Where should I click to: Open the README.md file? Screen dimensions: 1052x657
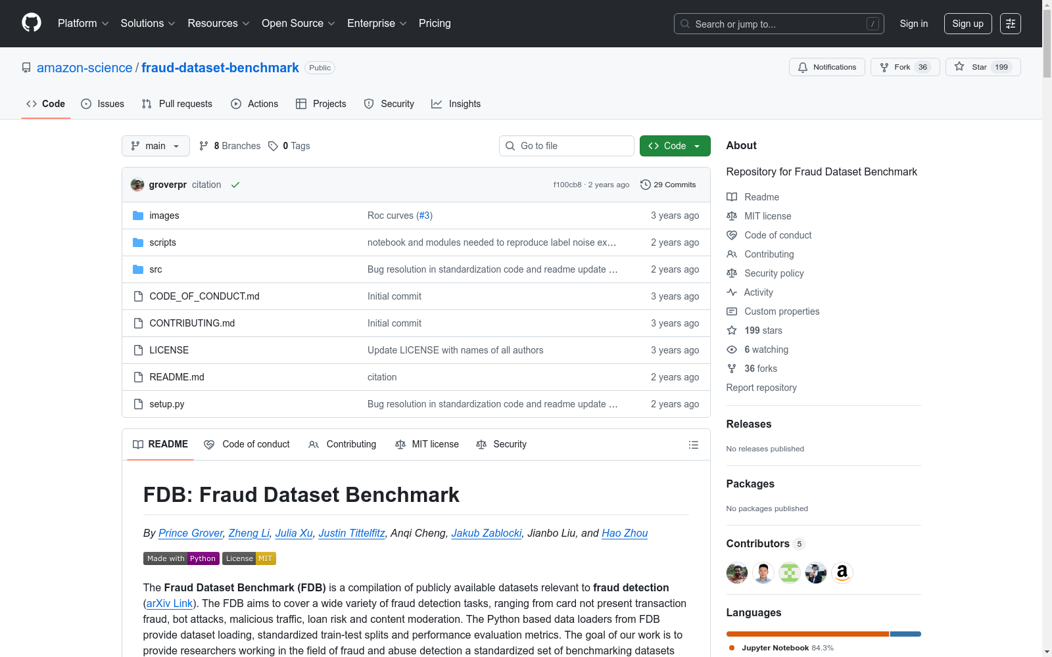point(177,377)
